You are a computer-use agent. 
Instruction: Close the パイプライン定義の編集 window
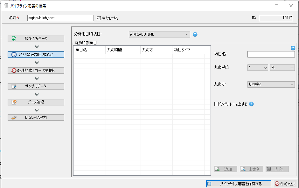(291, 6)
